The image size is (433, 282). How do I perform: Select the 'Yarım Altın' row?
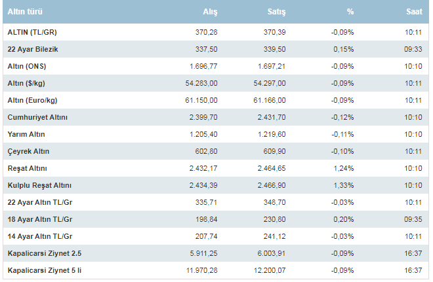click(x=27, y=134)
